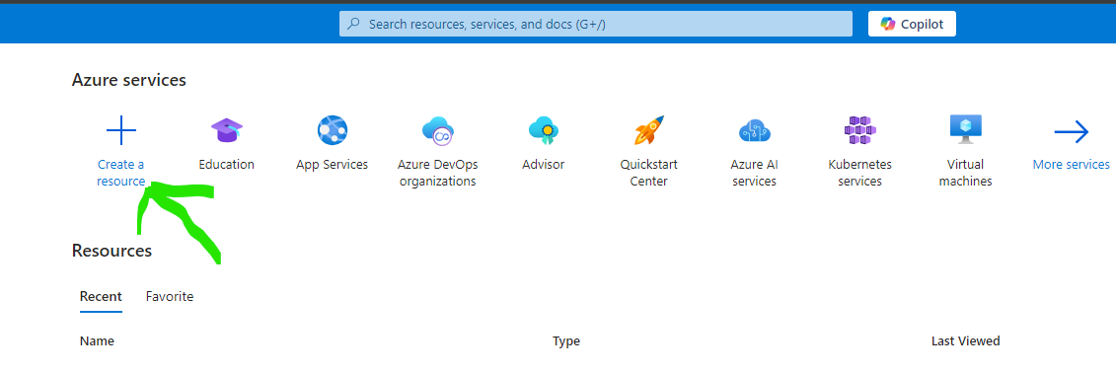Sort by the Name column header

(97, 341)
